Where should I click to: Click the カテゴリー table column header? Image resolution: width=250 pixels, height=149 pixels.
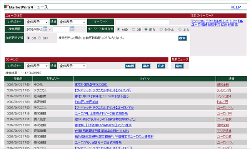[x=53, y=79]
